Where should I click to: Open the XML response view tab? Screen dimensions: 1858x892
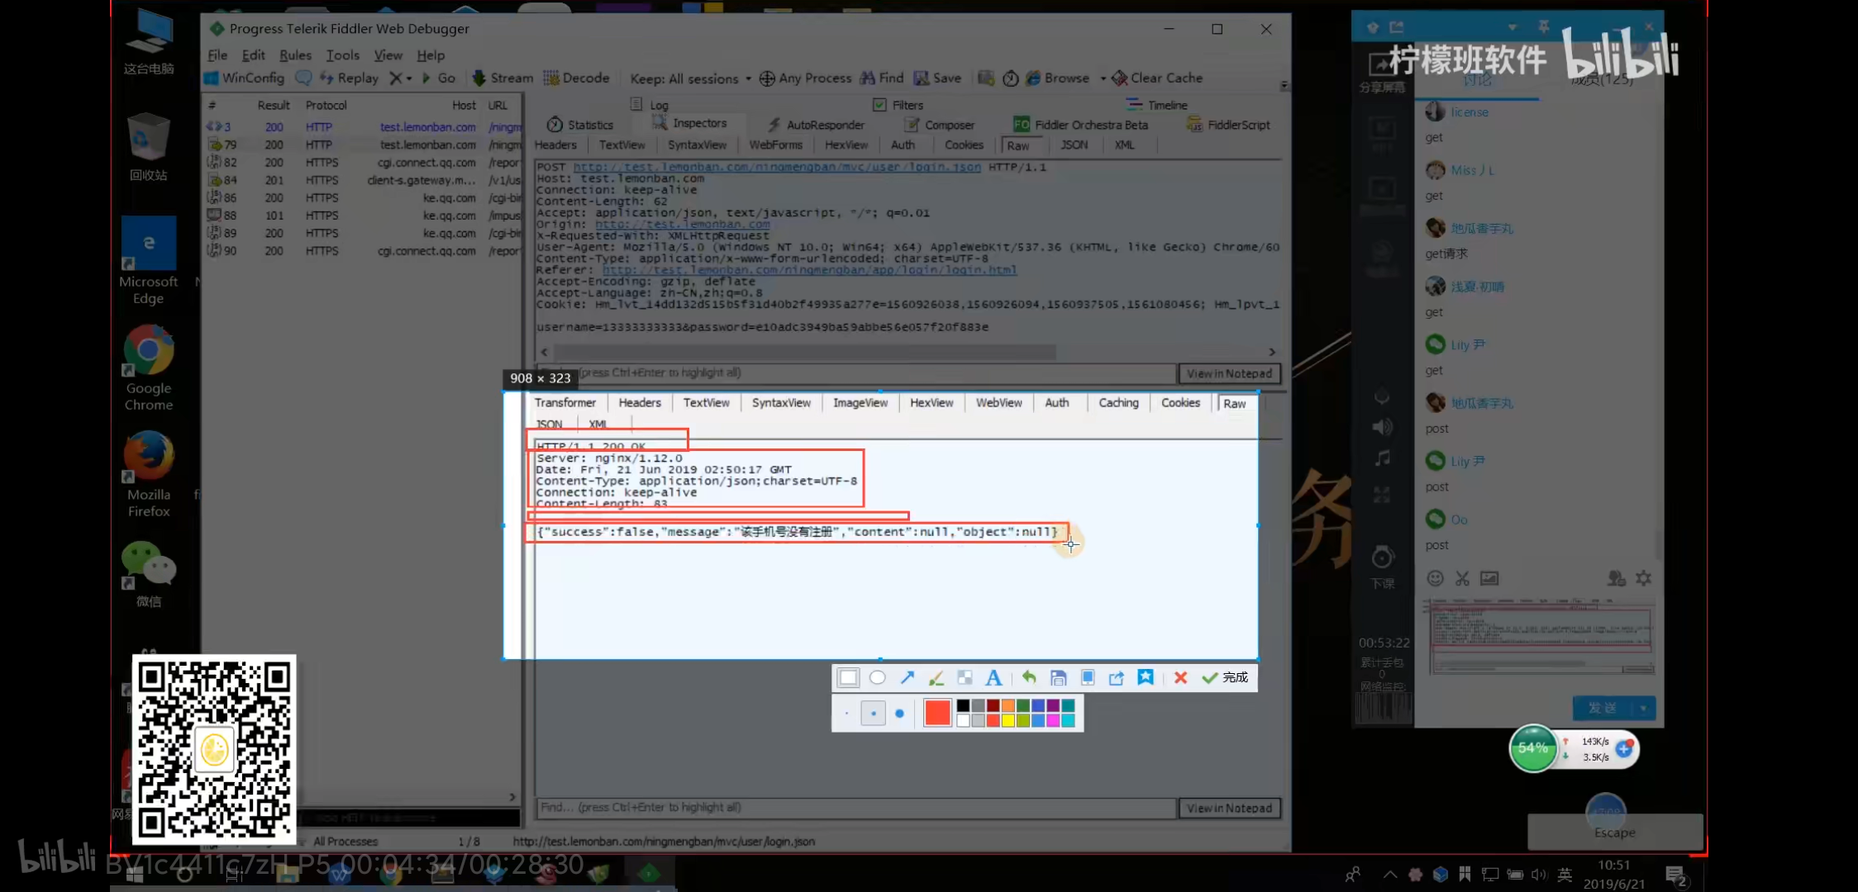click(598, 423)
